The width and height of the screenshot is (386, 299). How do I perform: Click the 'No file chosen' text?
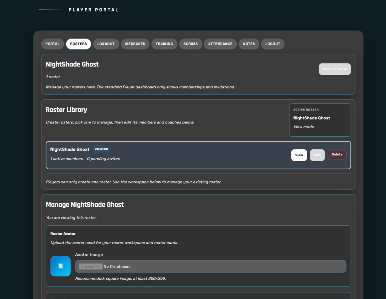click(117, 267)
